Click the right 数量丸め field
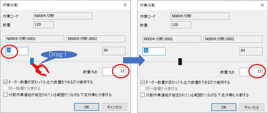Screen dimensions: 268x113 point(251,72)
